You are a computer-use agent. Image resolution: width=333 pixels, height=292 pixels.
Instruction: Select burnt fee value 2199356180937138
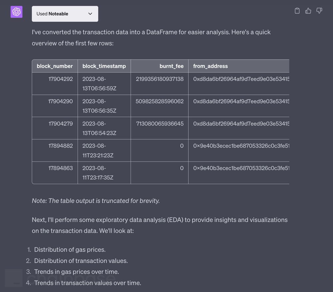point(160,79)
